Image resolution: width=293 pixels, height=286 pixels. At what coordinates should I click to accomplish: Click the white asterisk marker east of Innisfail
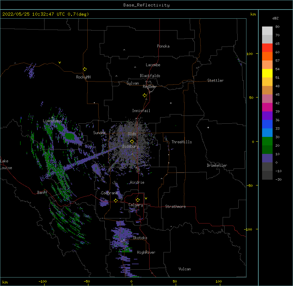tap(171, 103)
